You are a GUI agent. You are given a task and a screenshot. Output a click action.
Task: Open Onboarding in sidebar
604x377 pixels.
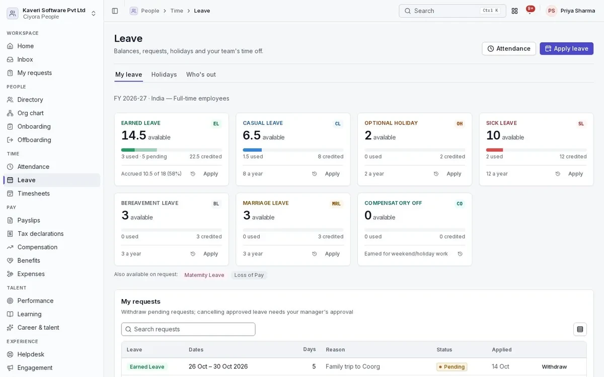[51, 127]
